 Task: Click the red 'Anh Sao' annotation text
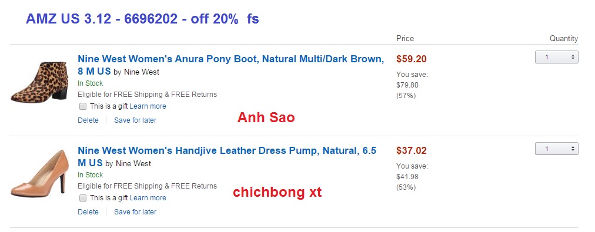[x=266, y=118]
